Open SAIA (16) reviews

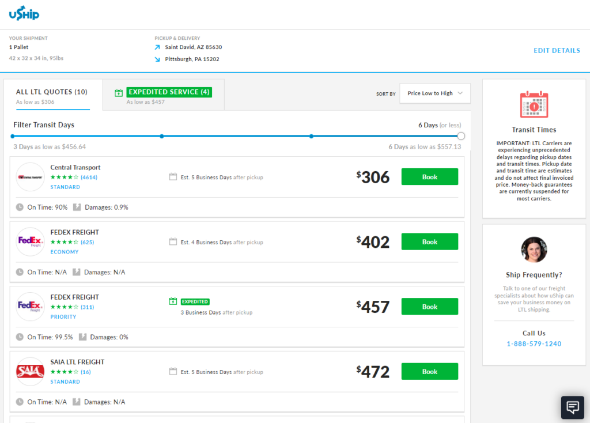86,372
